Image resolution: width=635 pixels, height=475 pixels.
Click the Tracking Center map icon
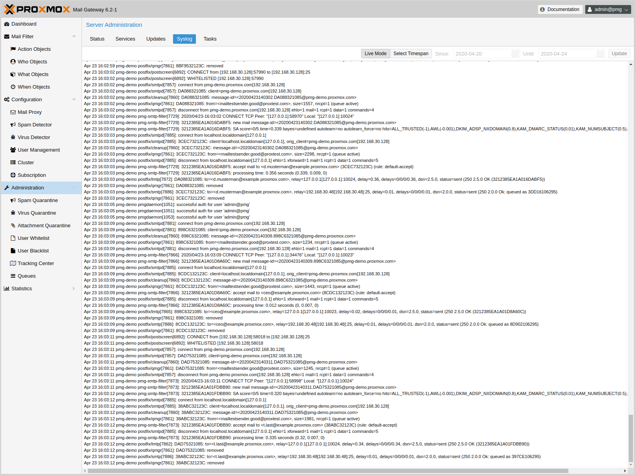(x=13, y=263)
